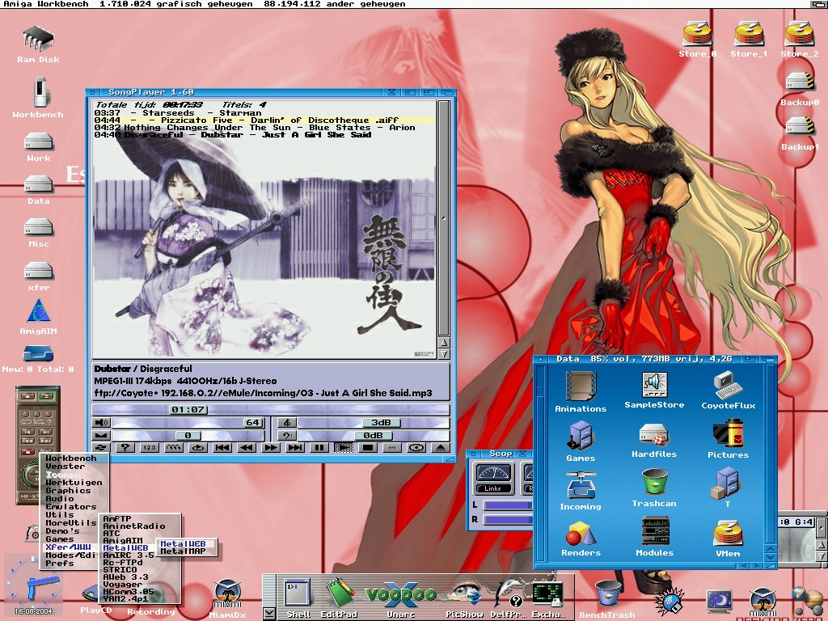Open the Incoming drawer icon

coord(581,491)
